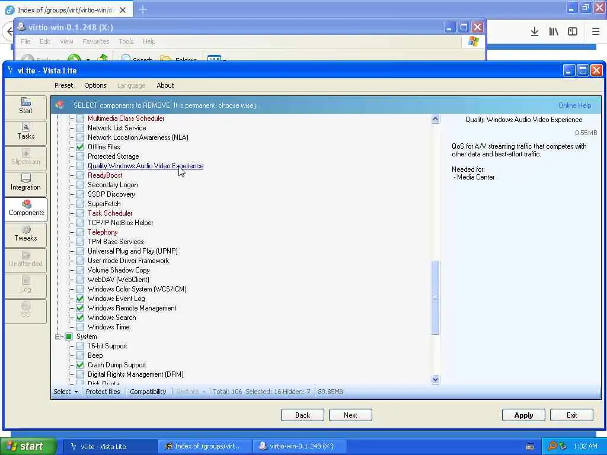Check the ReadyBoost checkbox

[80, 175]
